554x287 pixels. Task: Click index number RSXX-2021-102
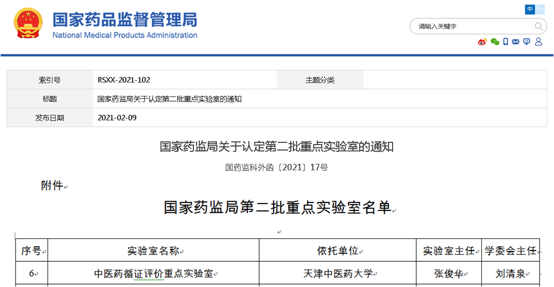[x=124, y=80]
